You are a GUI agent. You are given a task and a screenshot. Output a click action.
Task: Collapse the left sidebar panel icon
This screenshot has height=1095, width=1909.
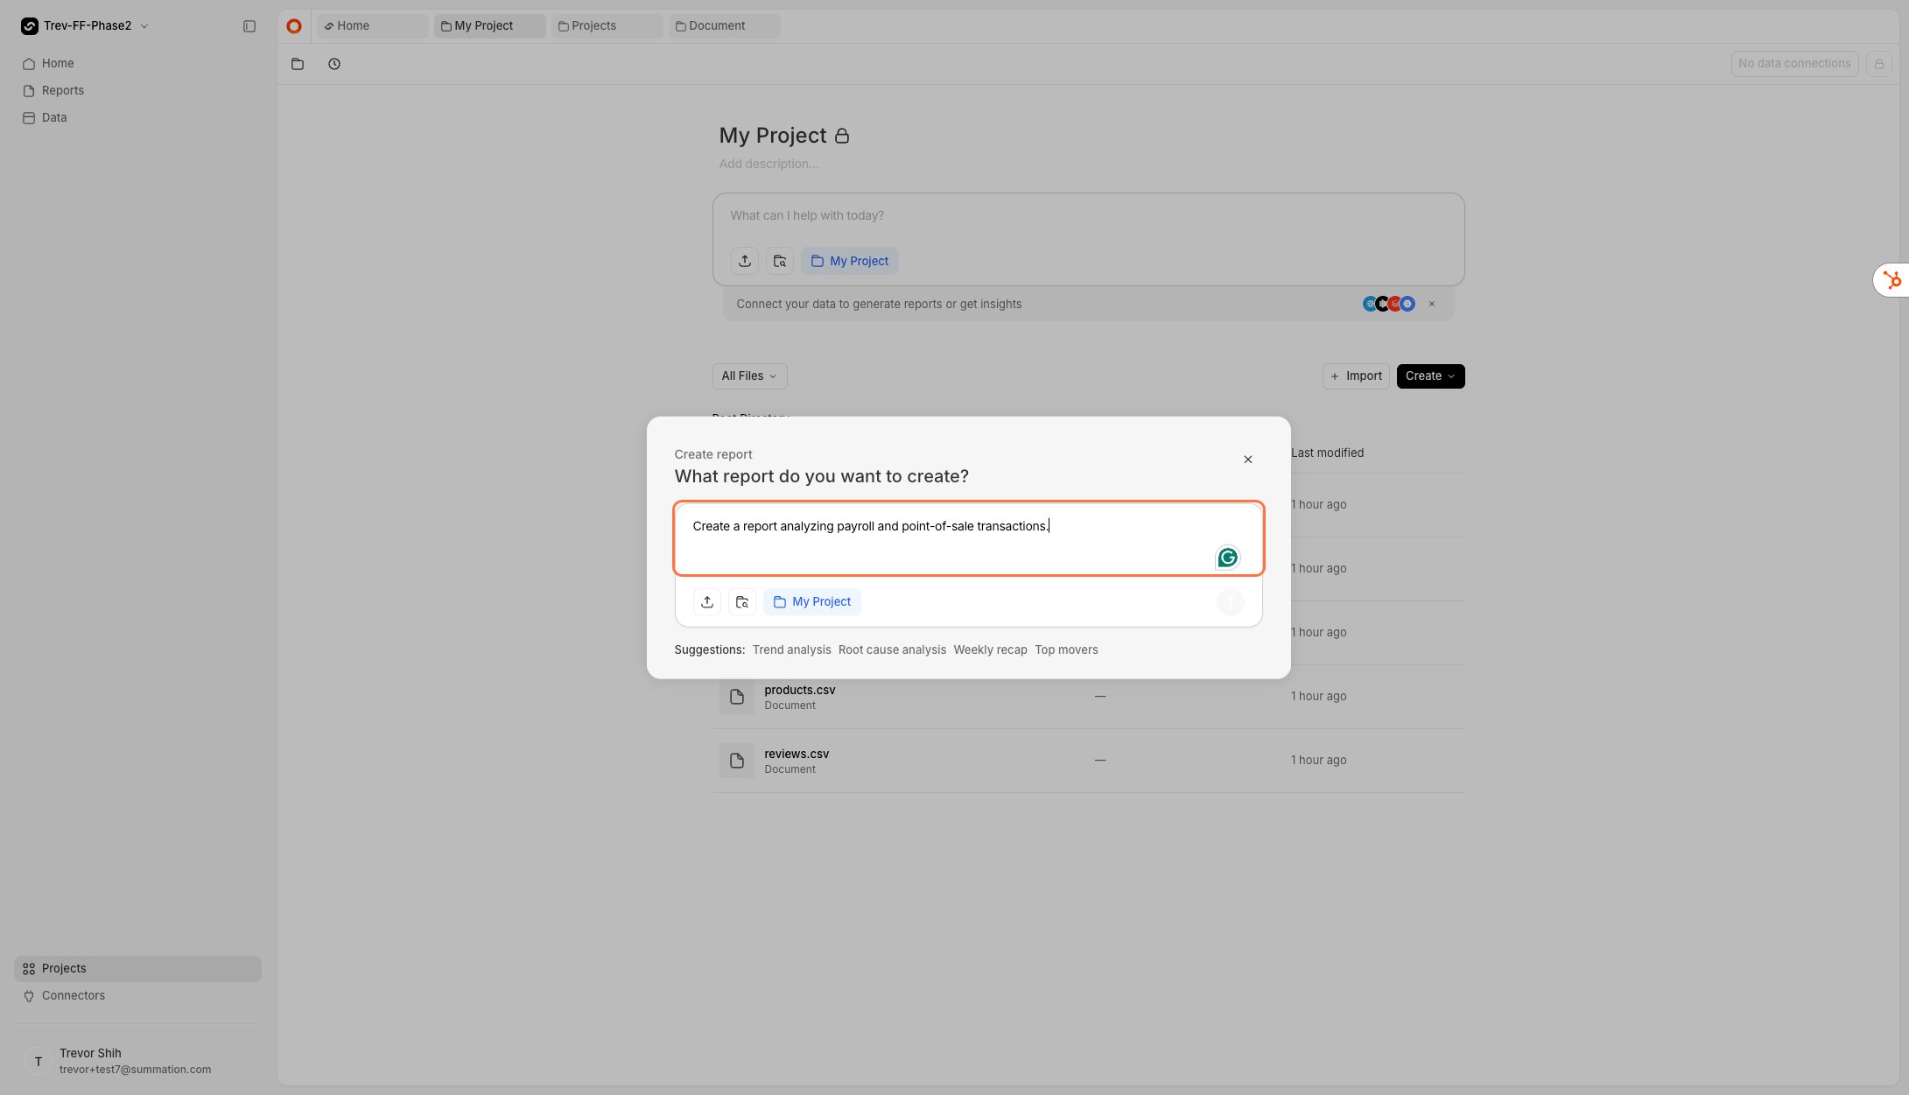(249, 26)
